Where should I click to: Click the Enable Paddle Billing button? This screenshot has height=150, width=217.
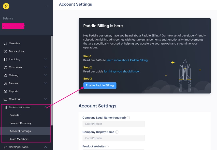click(100, 85)
